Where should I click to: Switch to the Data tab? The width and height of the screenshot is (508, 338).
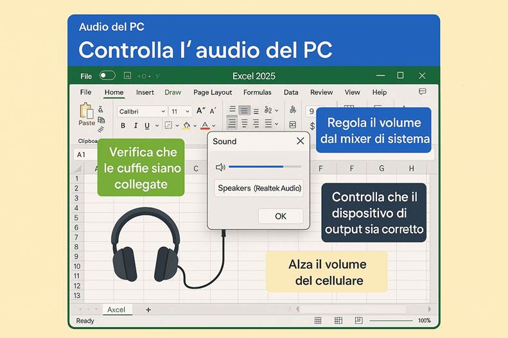tap(291, 92)
